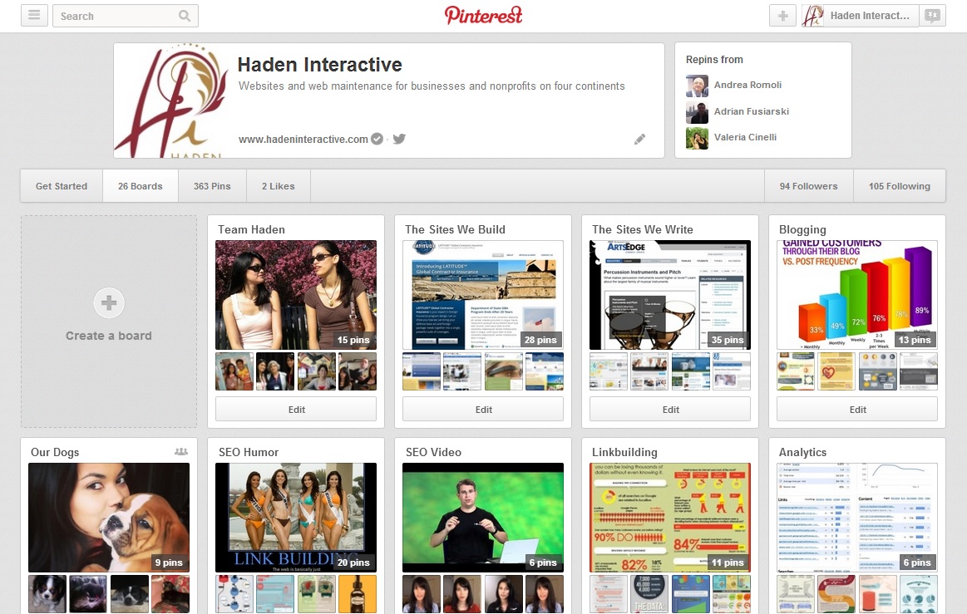Click the pencil edit profile icon
The image size is (967, 614).
[639, 140]
